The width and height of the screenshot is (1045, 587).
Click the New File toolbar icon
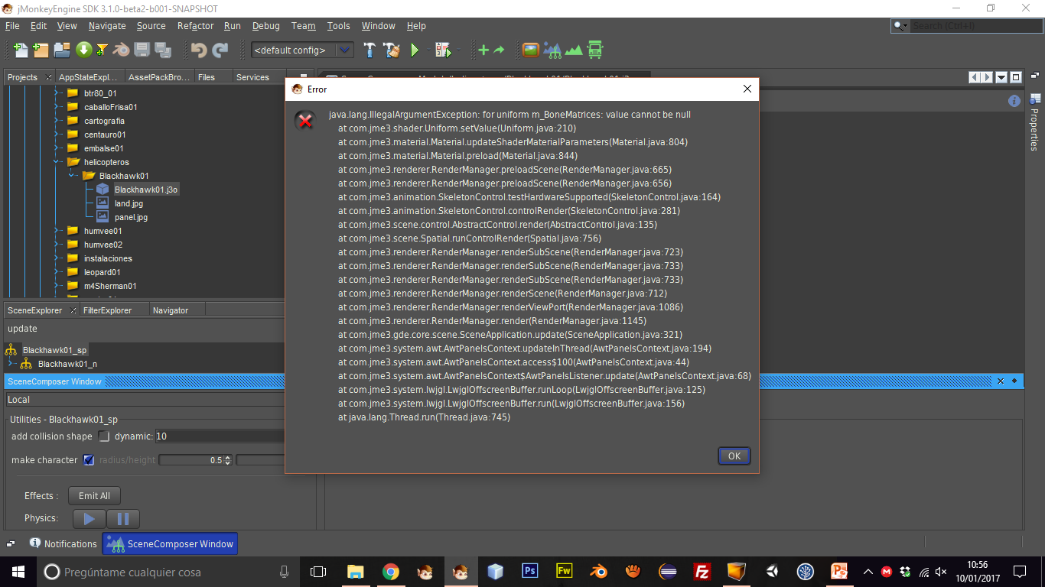tap(21, 50)
